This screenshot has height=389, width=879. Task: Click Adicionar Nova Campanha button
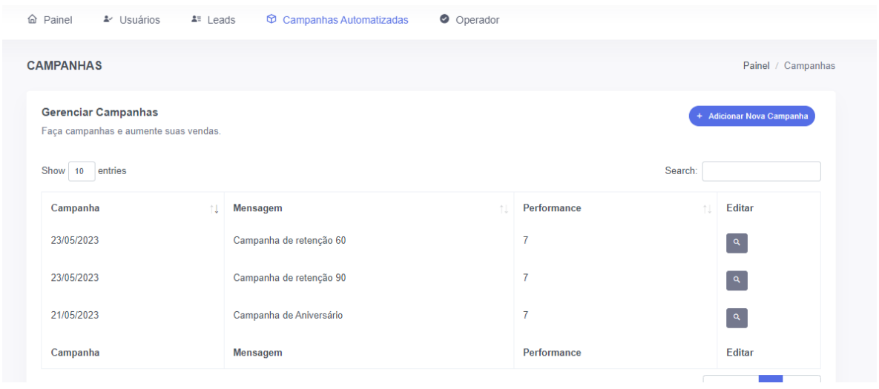751,116
